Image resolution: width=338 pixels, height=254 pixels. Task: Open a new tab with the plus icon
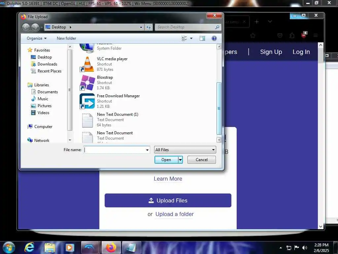click(256, 21)
